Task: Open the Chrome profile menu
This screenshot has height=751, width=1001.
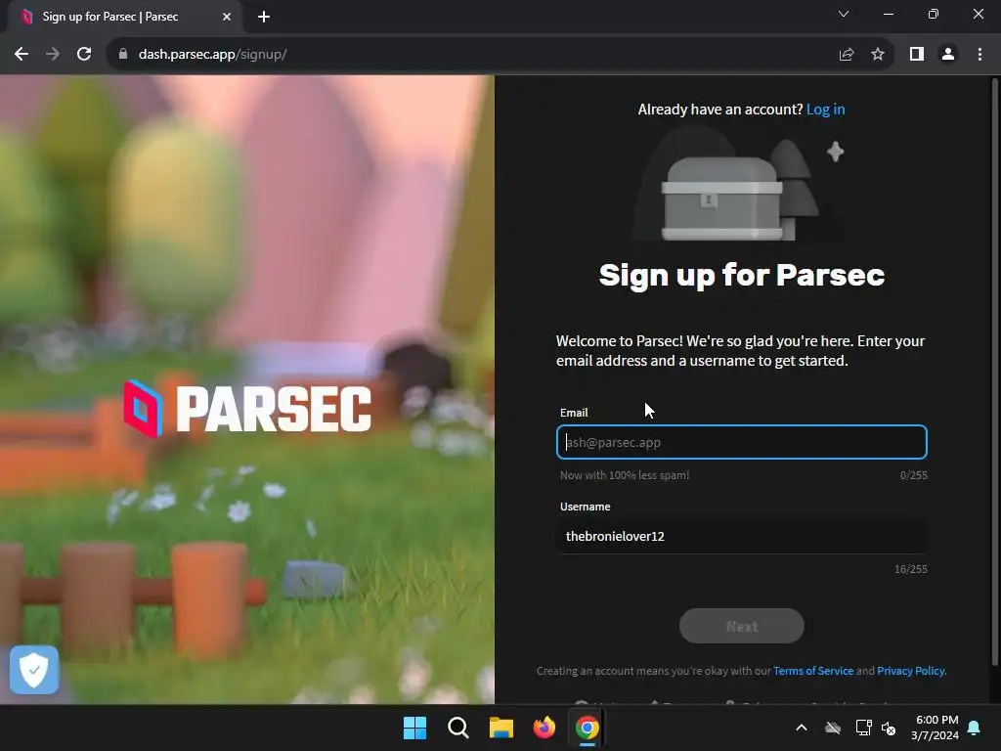Action: click(x=948, y=55)
